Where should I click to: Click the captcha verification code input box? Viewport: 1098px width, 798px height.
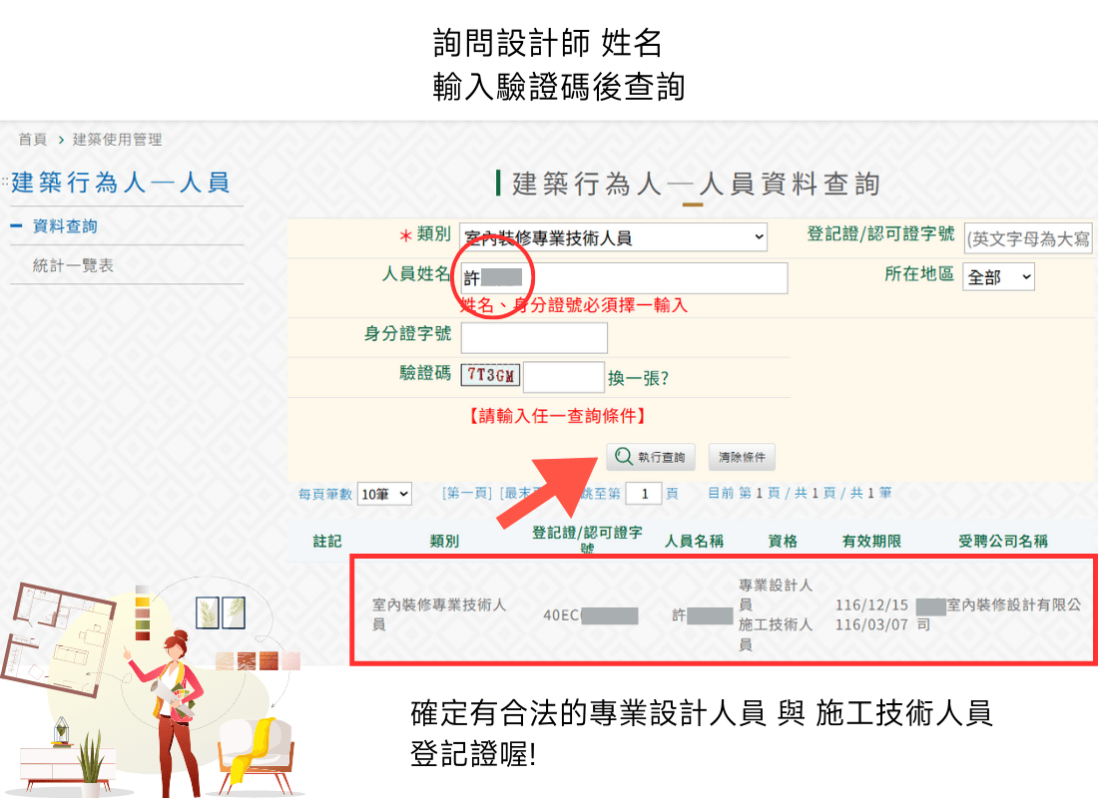pos(562,377)
